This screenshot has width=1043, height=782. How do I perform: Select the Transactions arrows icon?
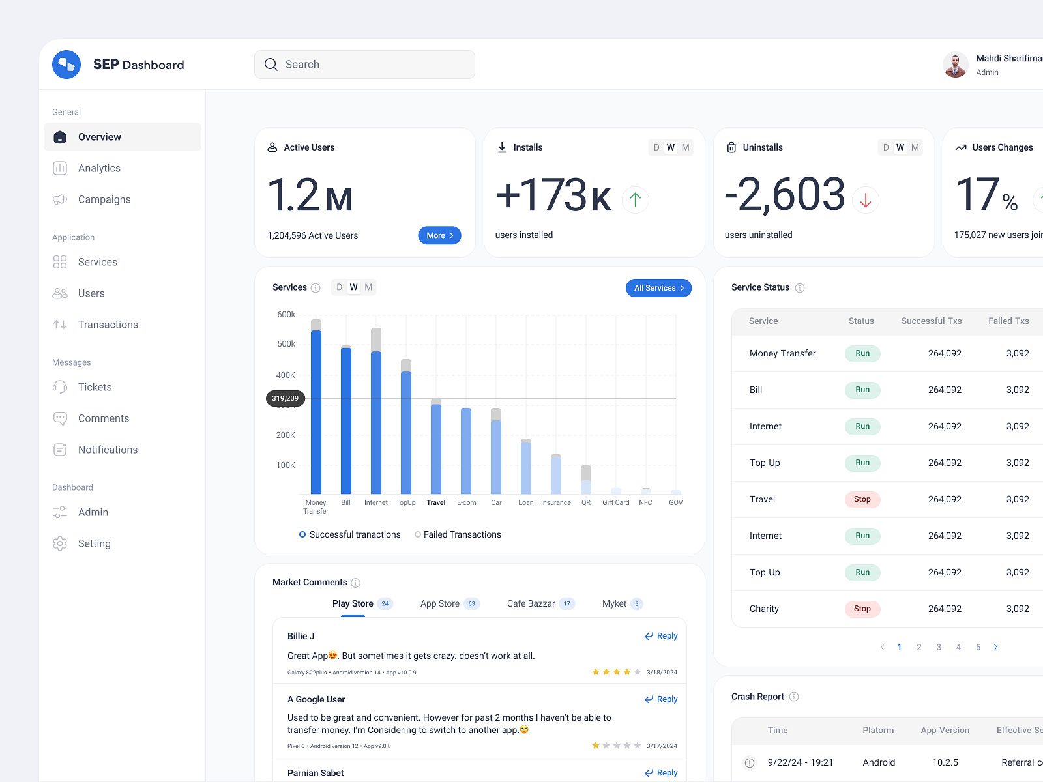pos(60,325)
